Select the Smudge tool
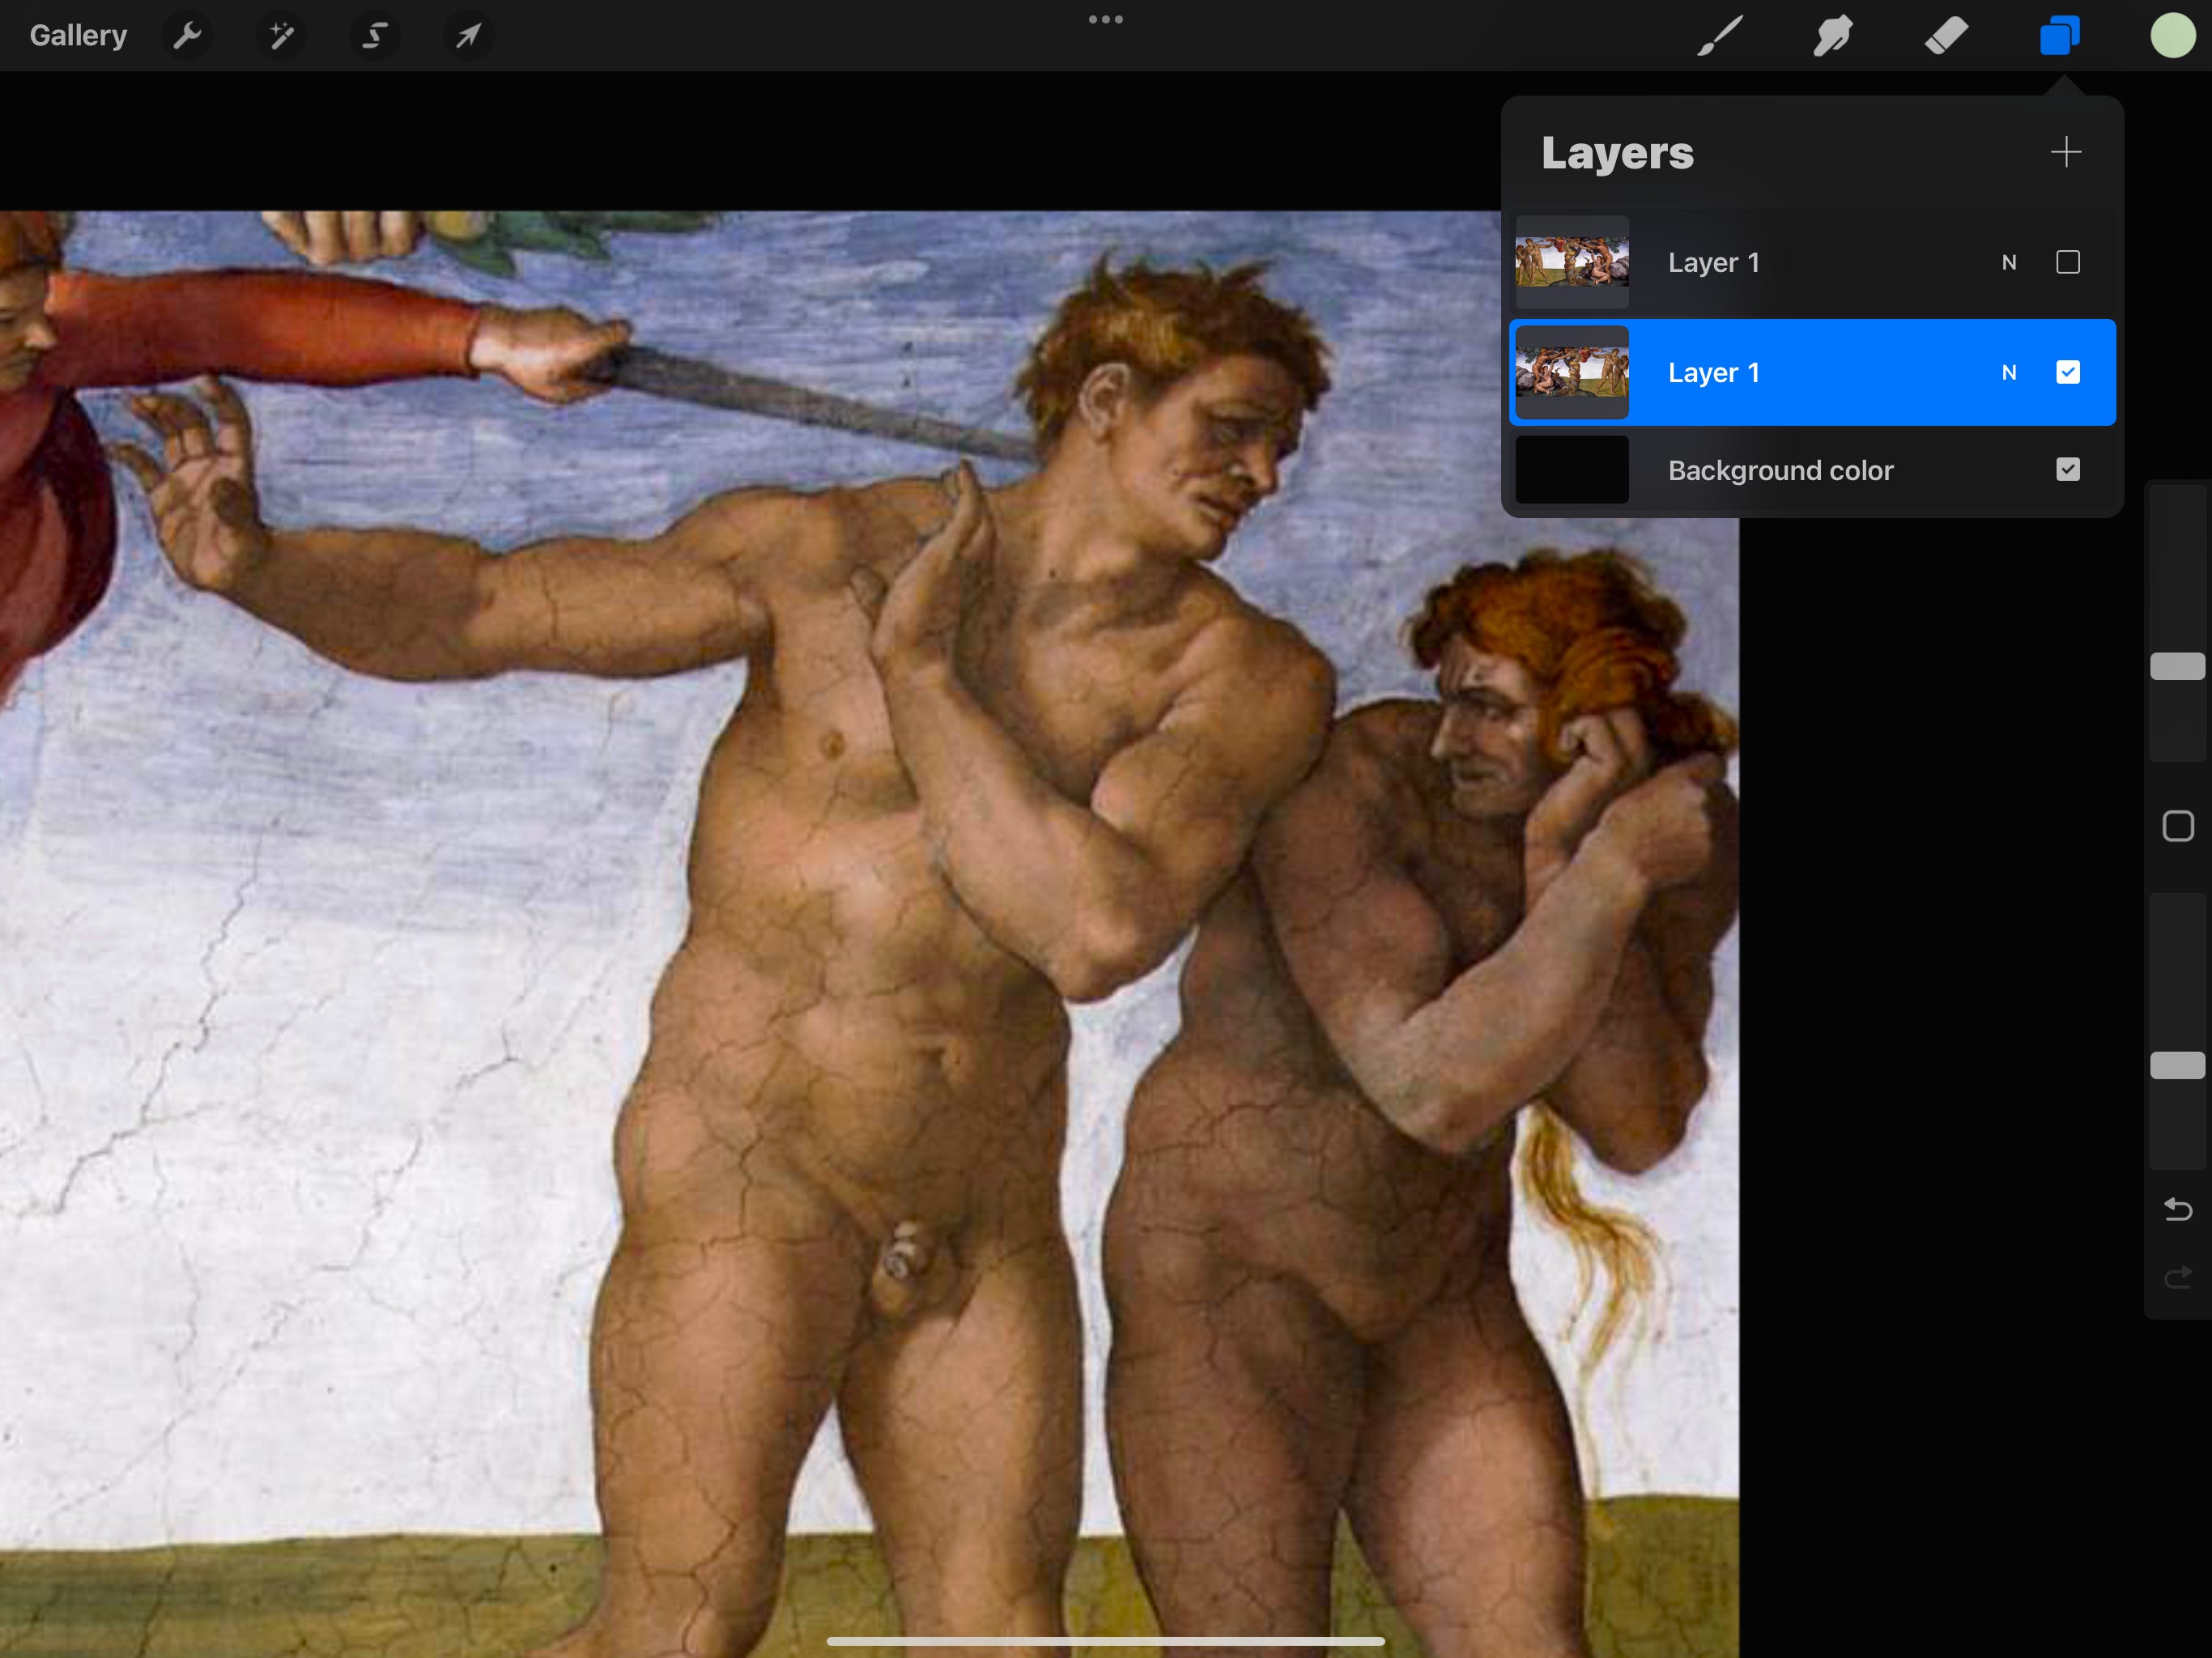 pyautogui.click(x=1833, y=36)
